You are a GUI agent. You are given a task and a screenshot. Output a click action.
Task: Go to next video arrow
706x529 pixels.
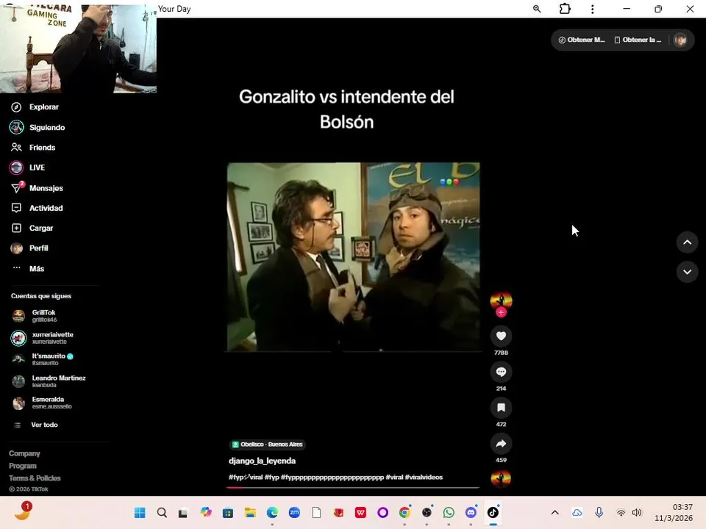(687, 272)
